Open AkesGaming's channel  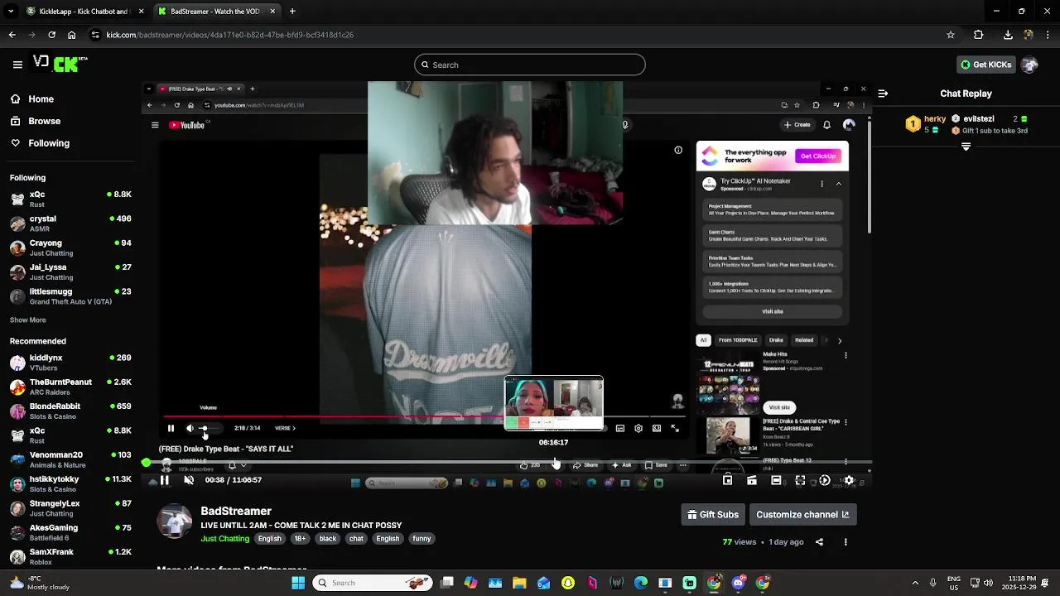(70, 532)
